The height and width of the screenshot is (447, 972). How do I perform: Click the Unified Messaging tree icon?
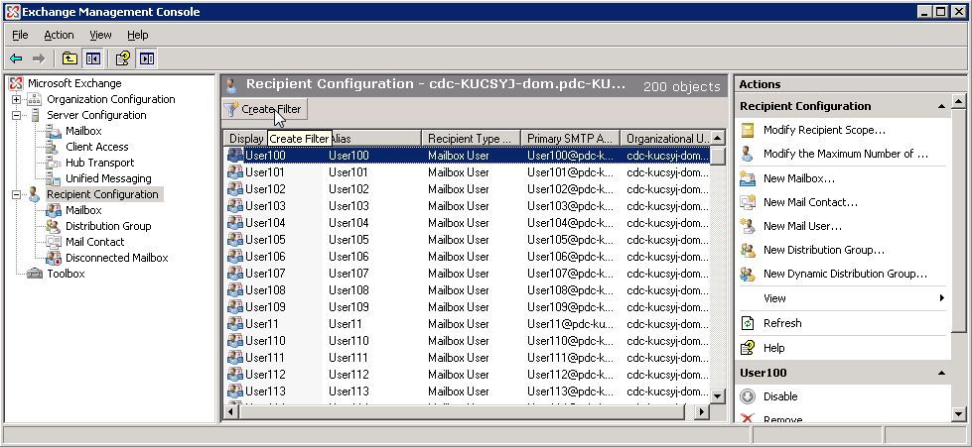coord(54,179)
